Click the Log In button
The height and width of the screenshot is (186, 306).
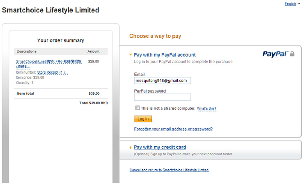143,119
